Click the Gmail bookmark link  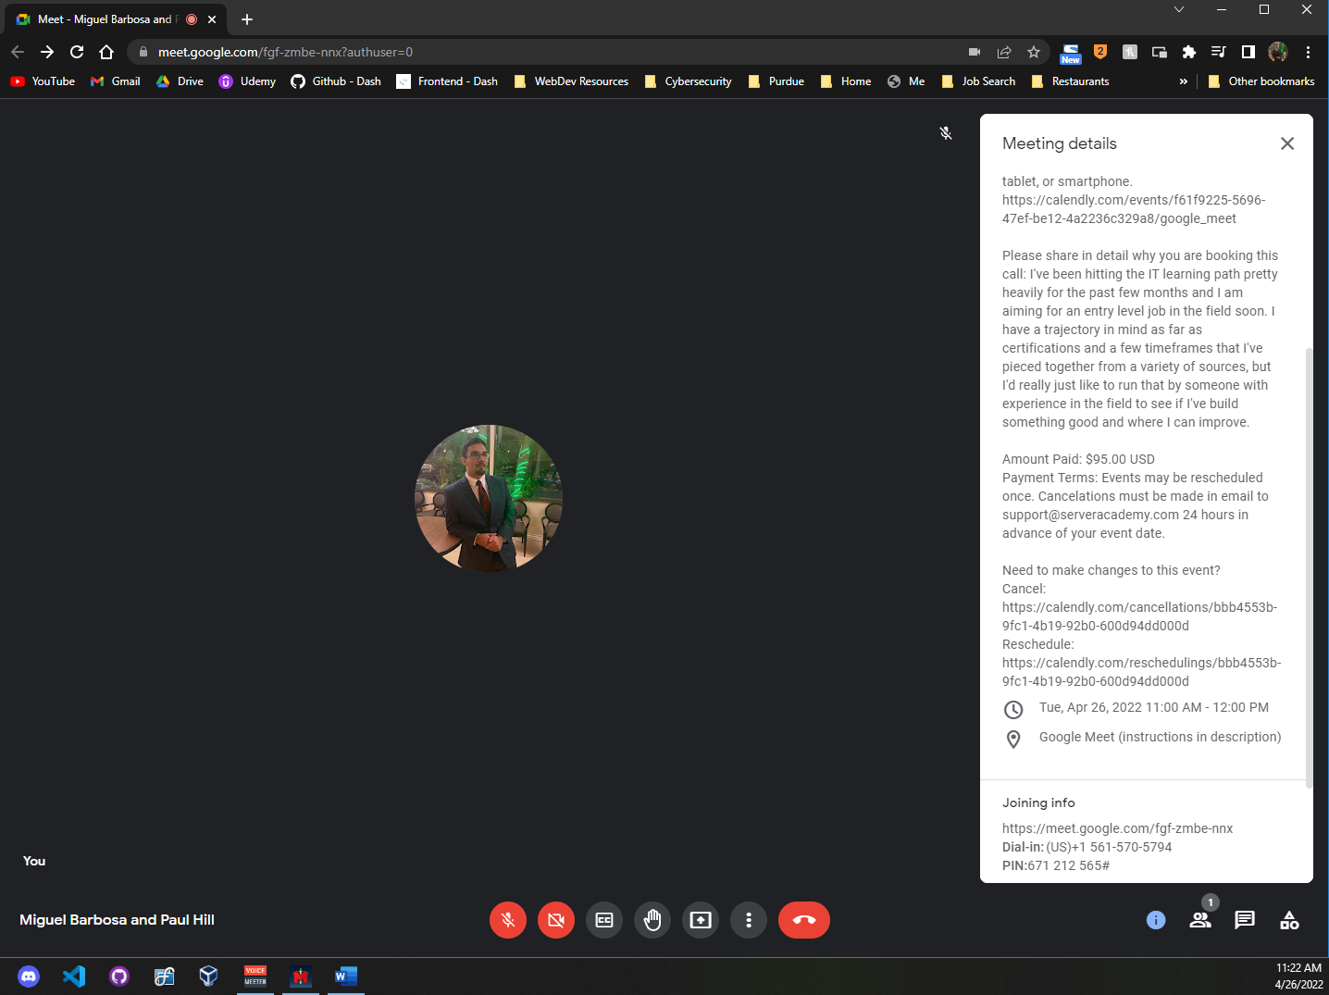(x=116, y=81)
